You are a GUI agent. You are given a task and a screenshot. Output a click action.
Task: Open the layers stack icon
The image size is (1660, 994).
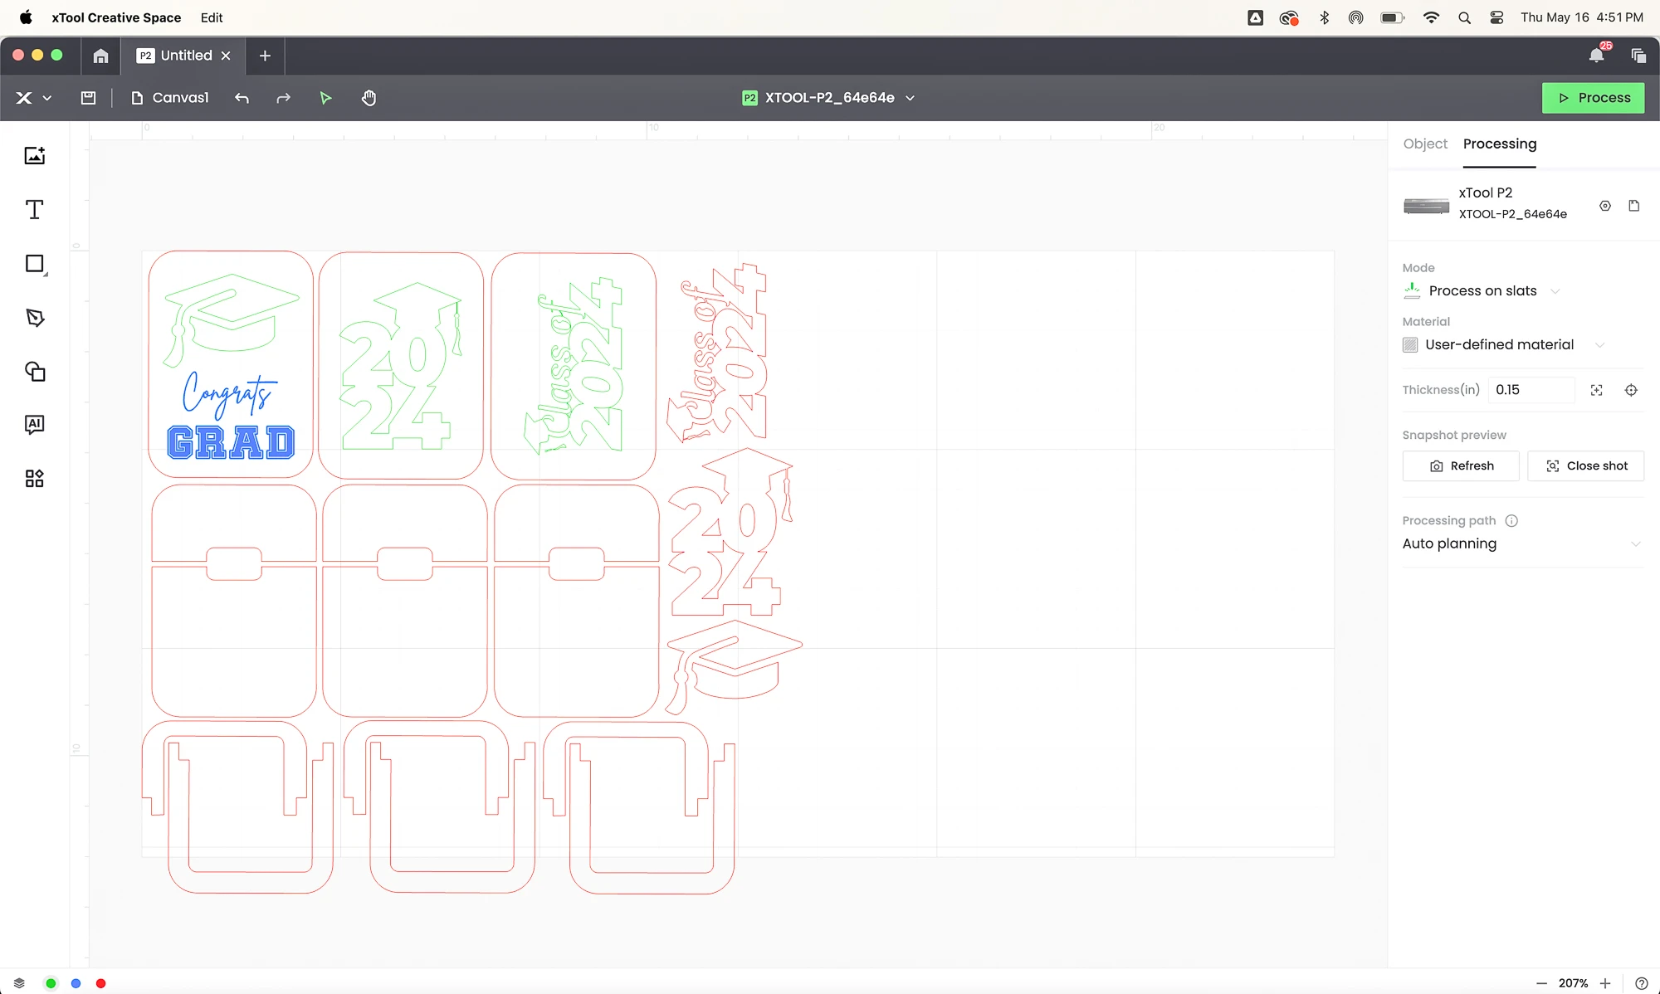19,983
